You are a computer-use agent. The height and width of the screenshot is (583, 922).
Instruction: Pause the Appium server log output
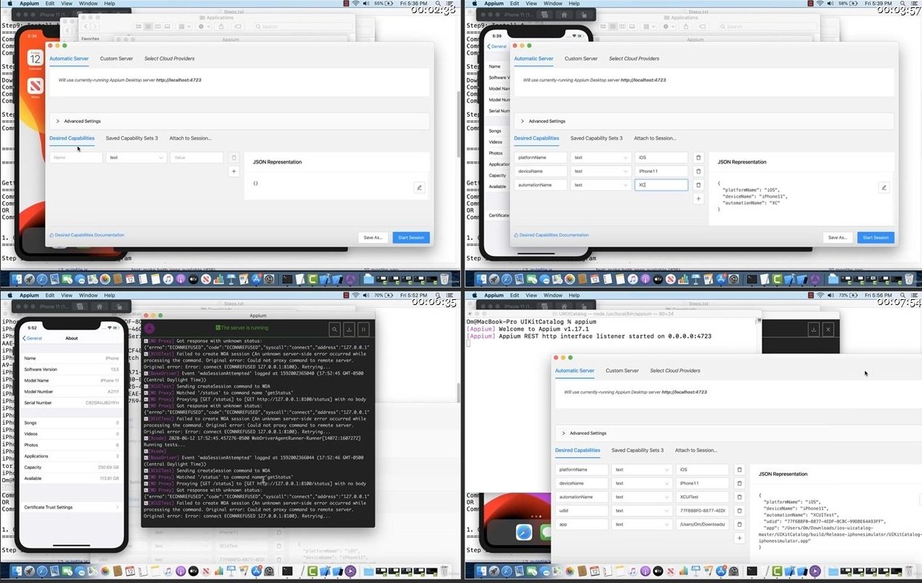[x=363, y=329]
